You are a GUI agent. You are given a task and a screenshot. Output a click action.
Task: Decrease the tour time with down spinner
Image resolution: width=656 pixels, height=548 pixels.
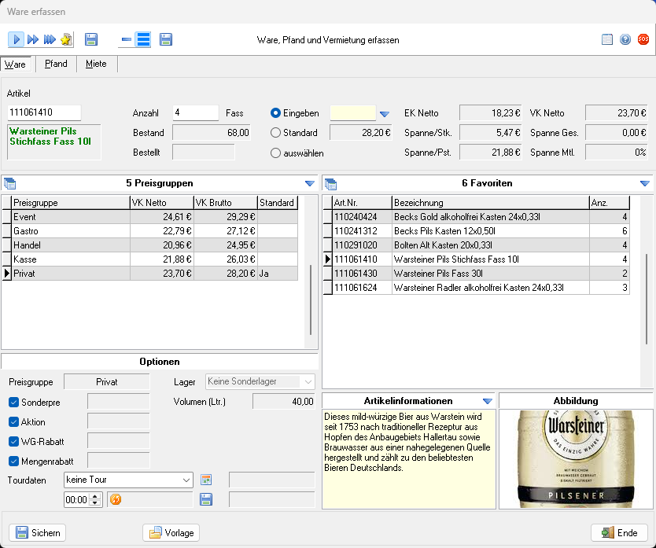[x=95, y=502]
